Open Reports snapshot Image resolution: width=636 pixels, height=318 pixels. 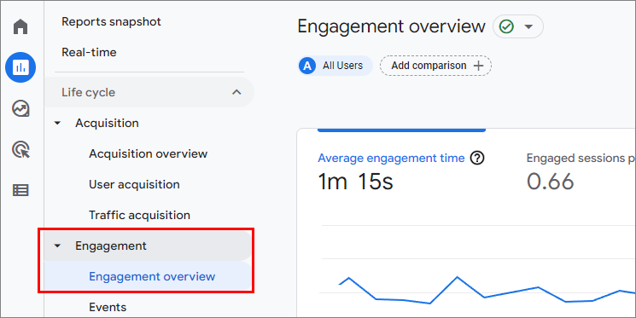111,21
